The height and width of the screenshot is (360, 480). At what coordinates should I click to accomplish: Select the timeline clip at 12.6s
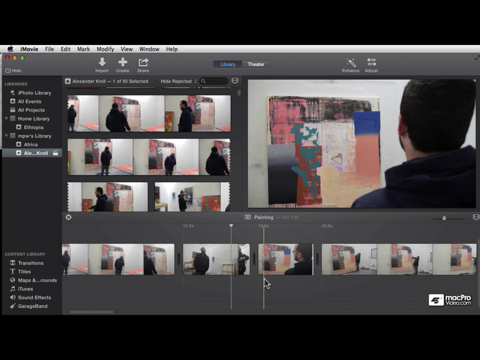tap(216, 259)
